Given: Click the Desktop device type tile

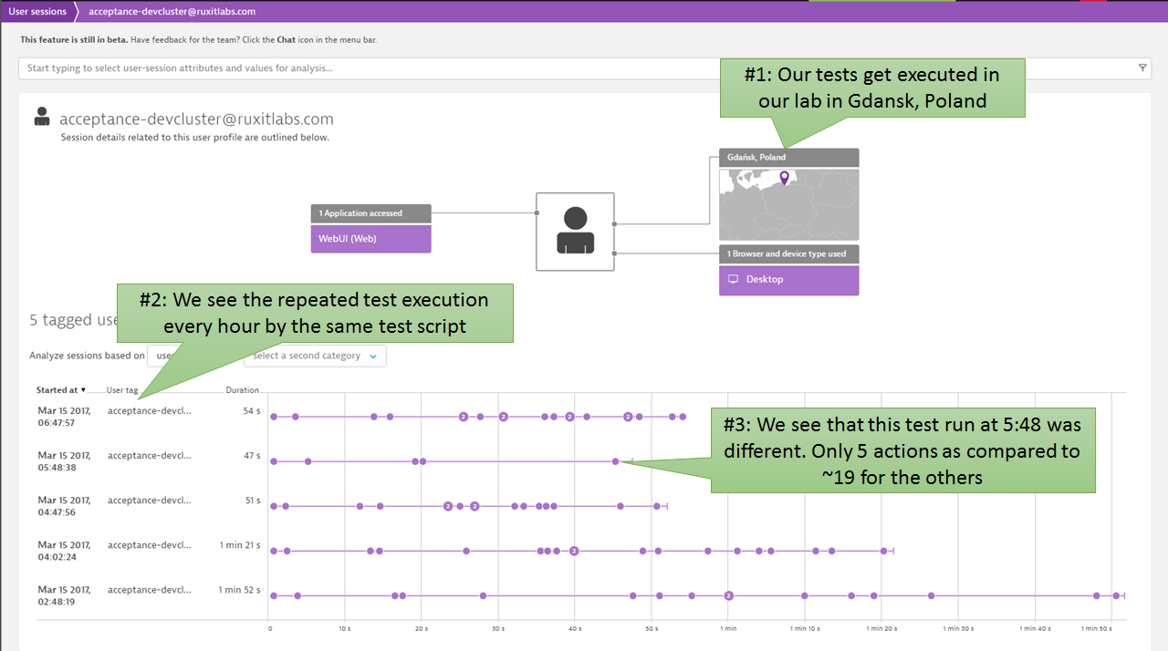Looking at the screenshot, I should [x=788, y=280].
